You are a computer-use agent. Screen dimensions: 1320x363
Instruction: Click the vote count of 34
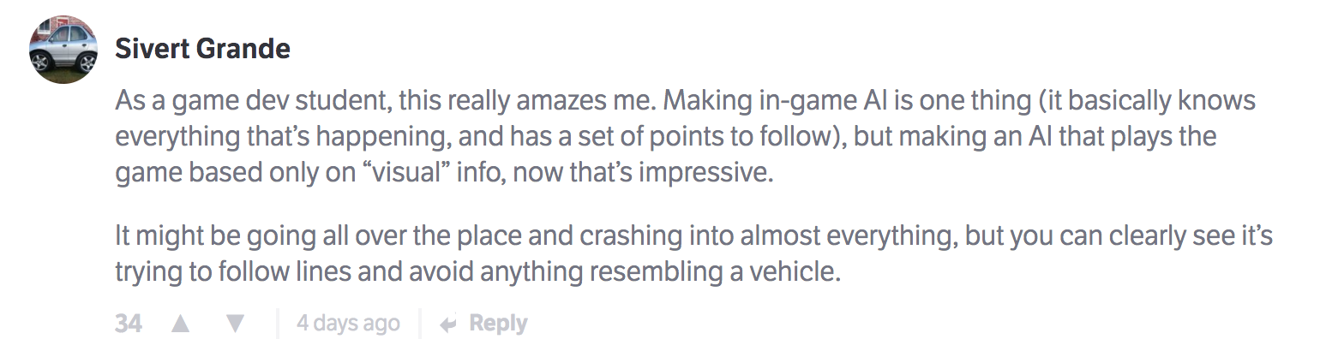tap(129, 324)
